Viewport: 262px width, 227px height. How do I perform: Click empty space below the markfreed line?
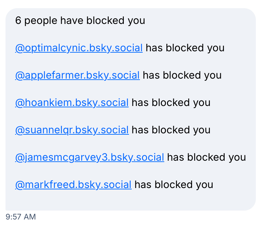[x=130, y=201]
